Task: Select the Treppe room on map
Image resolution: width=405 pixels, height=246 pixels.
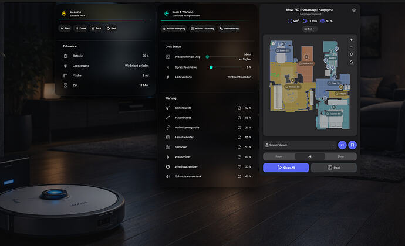Action: coord(340,94)
